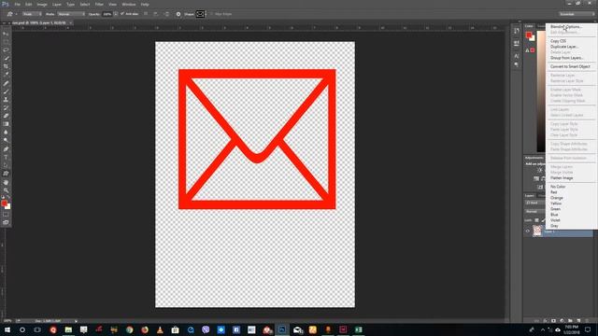
Task: Select the Layer 1 thumbnail
Action: 537,231
